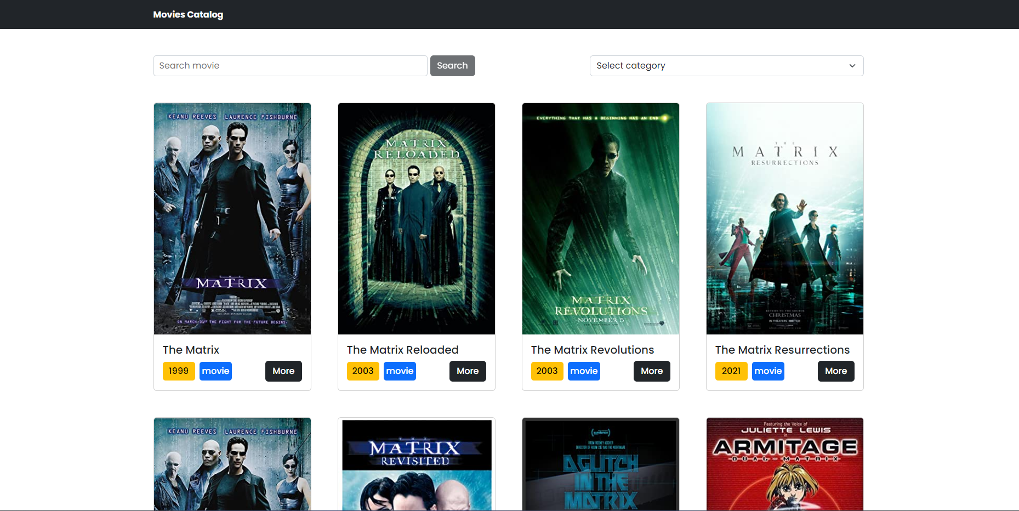Click the movie badge on Matrix Resurrections card
The height and width of the screenshot is (511, 1019).
click(x=768, y=371)
